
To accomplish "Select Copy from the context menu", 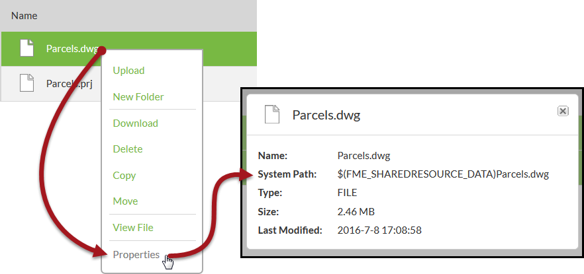I will coord(124,175).
